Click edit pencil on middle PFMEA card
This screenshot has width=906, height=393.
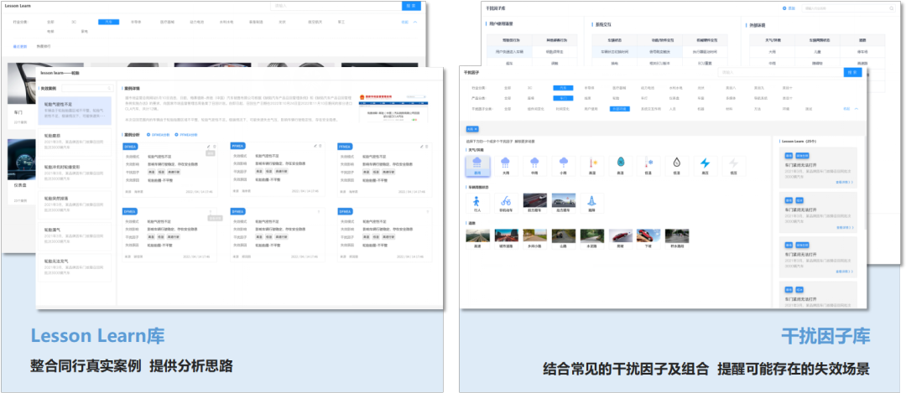(315, 146)
